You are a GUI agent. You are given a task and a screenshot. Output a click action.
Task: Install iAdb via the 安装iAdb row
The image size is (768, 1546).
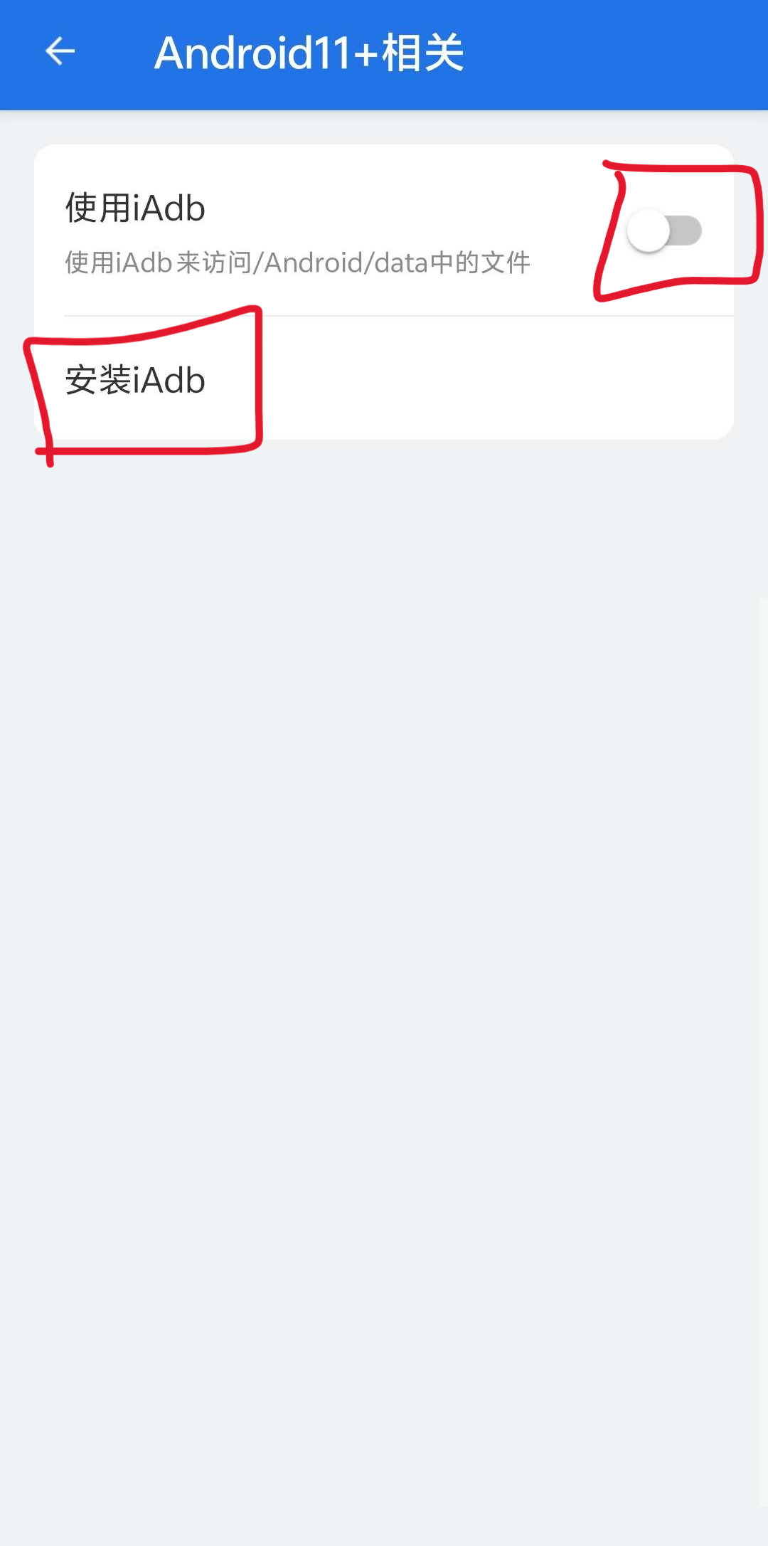[x=384, y=379]
